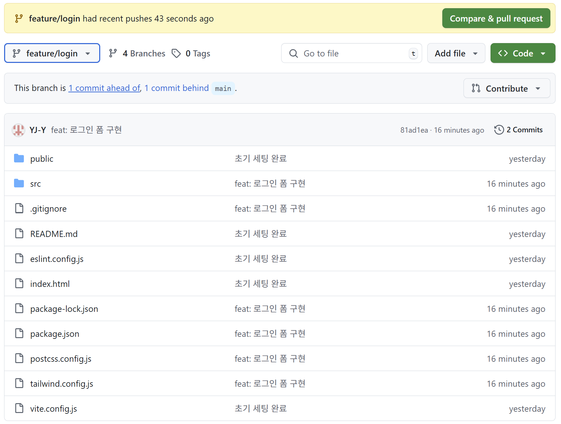Click the file icon beside README.md
The height and width of the screenshot is (424, 561).
click(19, 234)
